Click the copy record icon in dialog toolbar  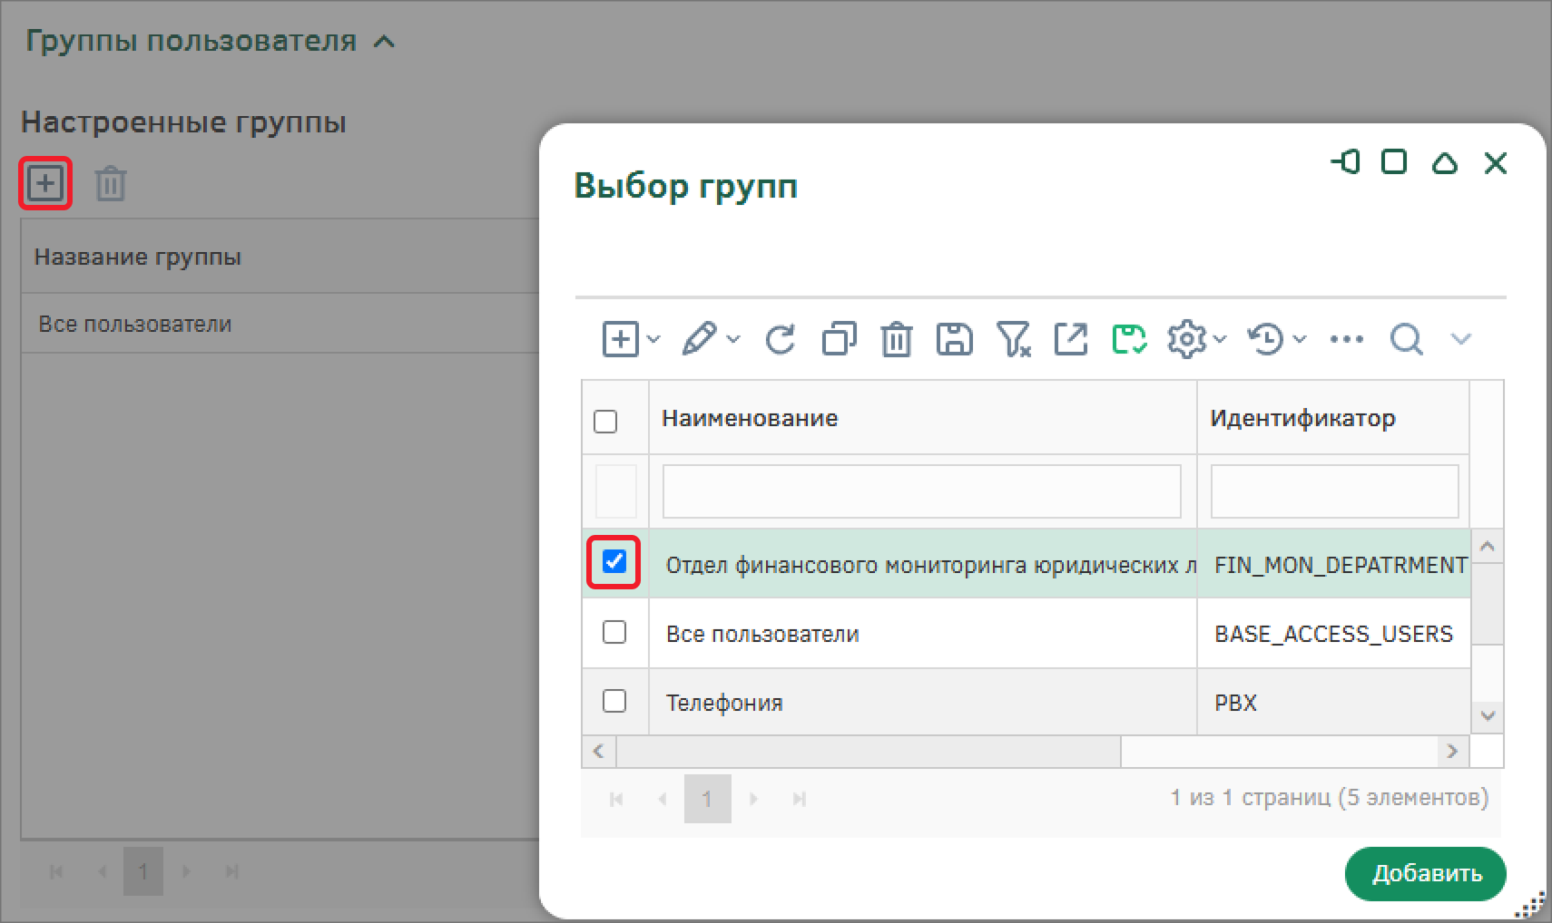(839, 339)
